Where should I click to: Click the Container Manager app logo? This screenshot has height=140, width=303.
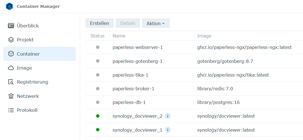(x=10, y=6)
